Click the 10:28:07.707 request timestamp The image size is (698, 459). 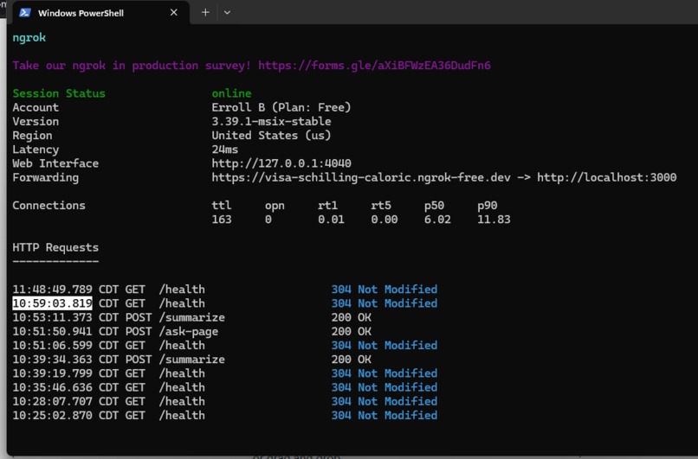[53, 401]
